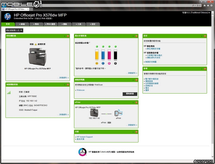The width and height of the screenshot is (215, 164).
Task: Switch to the Scan (掃描) tab
Action: 22,24
